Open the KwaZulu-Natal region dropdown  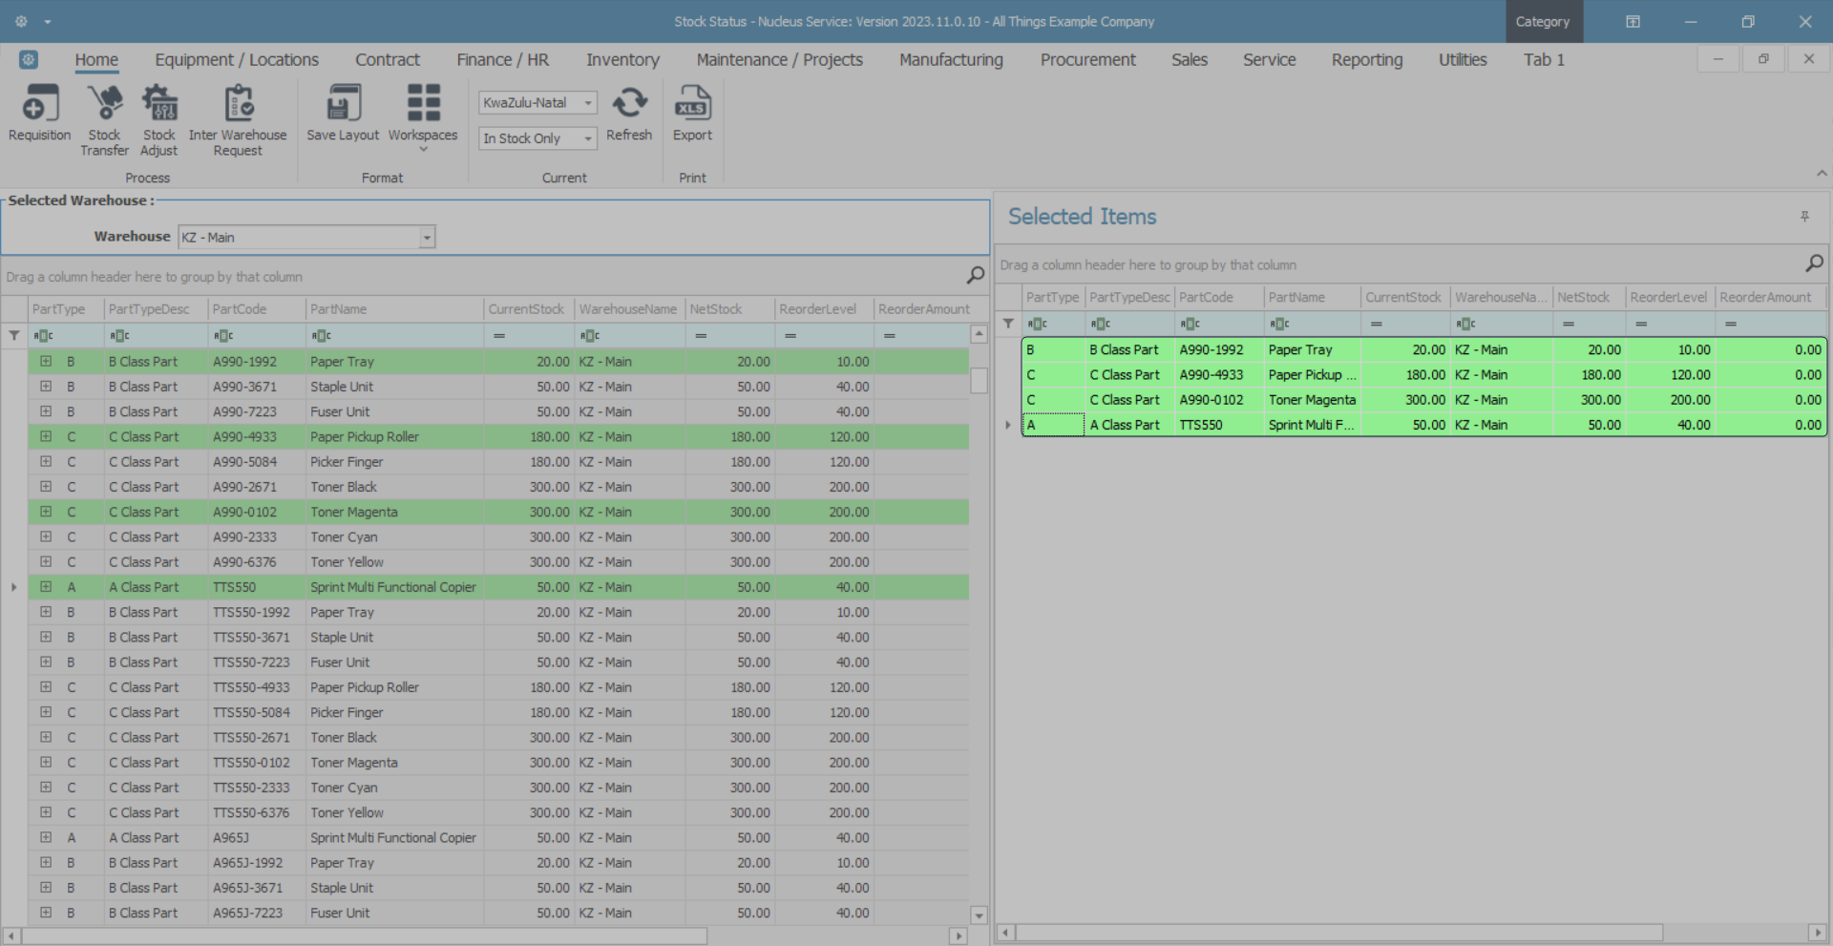(x=588, y=103)
